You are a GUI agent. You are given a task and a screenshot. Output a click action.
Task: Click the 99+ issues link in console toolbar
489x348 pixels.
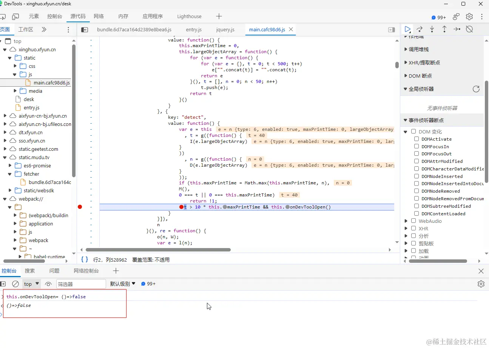pos(148,284)
